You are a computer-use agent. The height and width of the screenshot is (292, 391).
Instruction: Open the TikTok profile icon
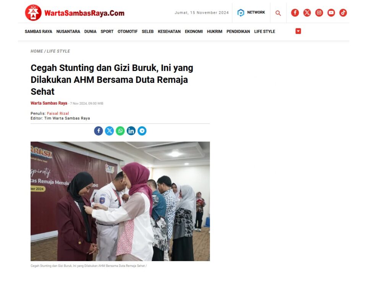tap(343, 13)
